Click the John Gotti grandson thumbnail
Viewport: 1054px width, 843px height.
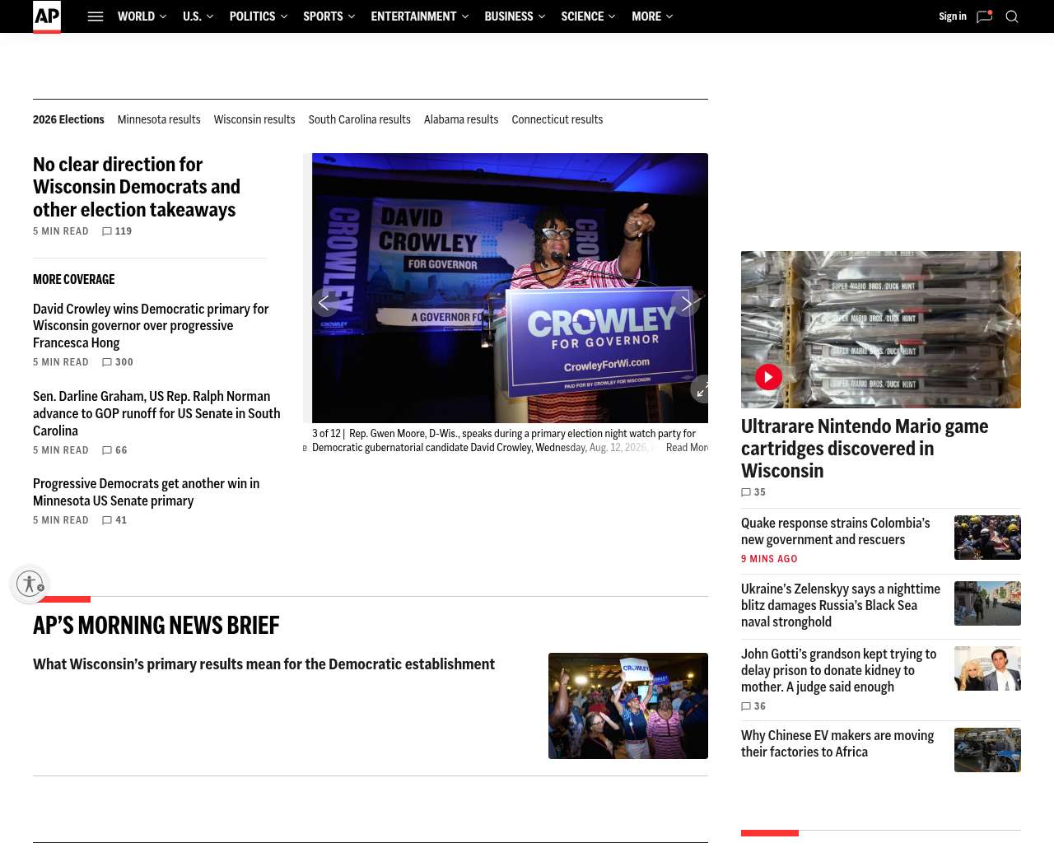point(987,668)
